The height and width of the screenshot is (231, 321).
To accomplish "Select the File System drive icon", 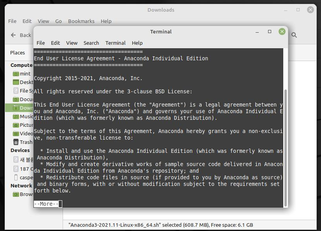I will 16,91.
